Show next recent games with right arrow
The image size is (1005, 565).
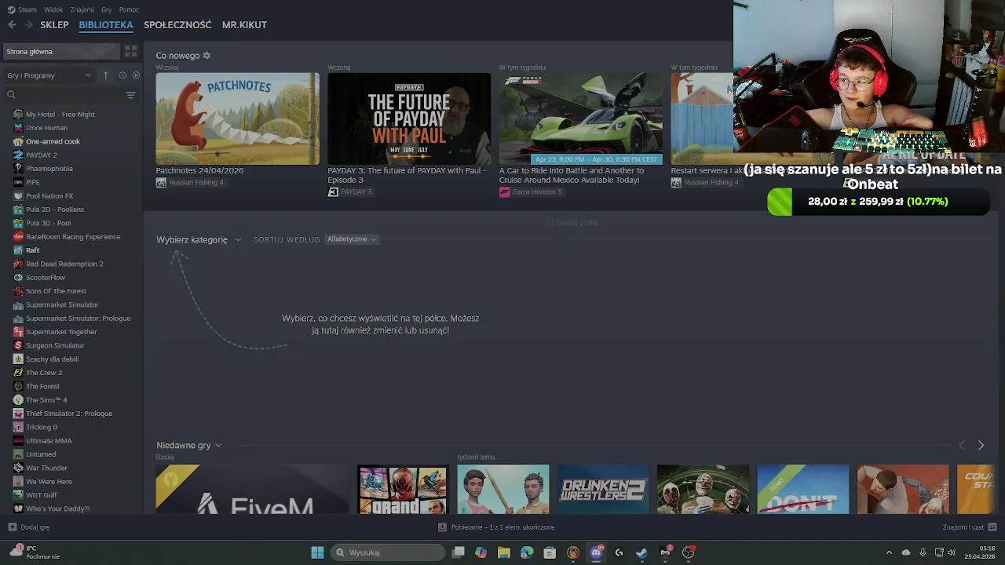tap(981, 446)
